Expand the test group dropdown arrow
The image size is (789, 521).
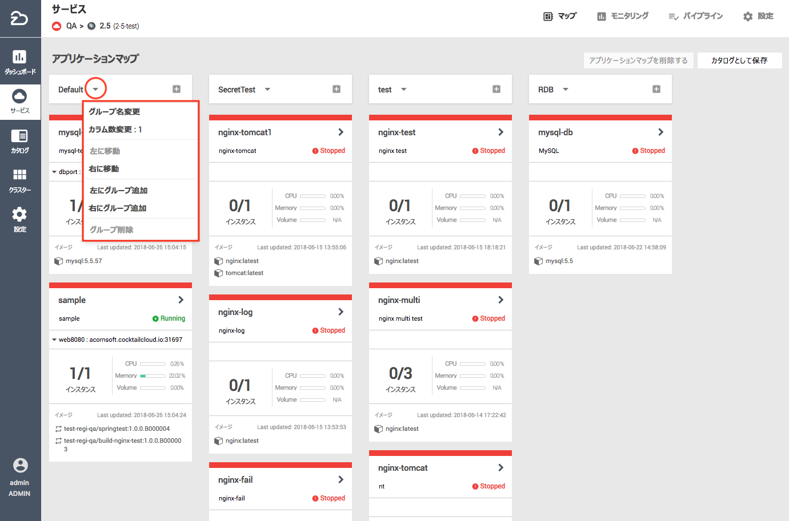pos(404,90)
